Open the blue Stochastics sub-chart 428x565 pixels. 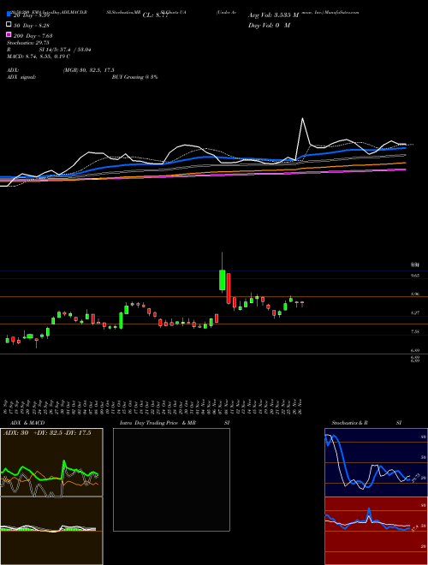[x=376, y=462]
